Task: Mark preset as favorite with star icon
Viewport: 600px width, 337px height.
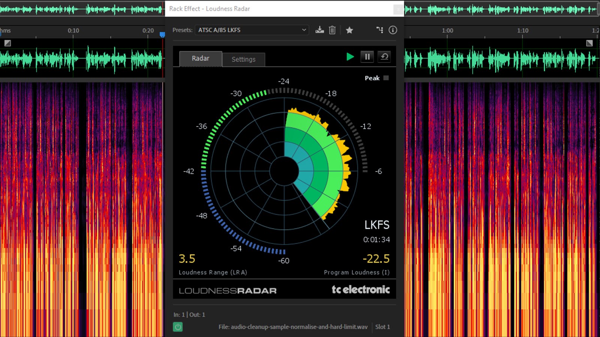Action: point(349,30)
